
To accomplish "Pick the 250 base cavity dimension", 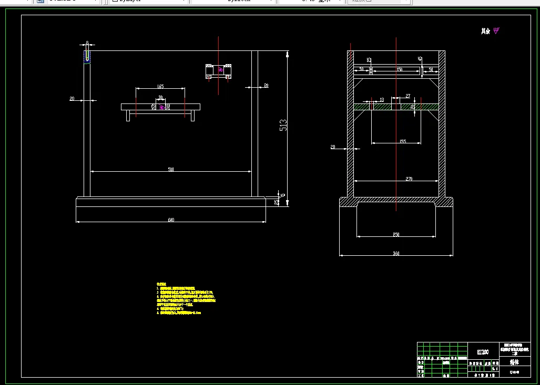I will 396,234.
